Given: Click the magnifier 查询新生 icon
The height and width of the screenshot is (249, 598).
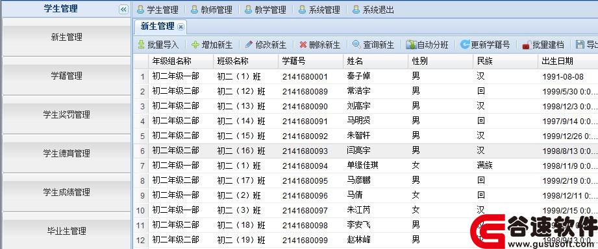Looking at the screenshot, I should [x=356, y=45].
